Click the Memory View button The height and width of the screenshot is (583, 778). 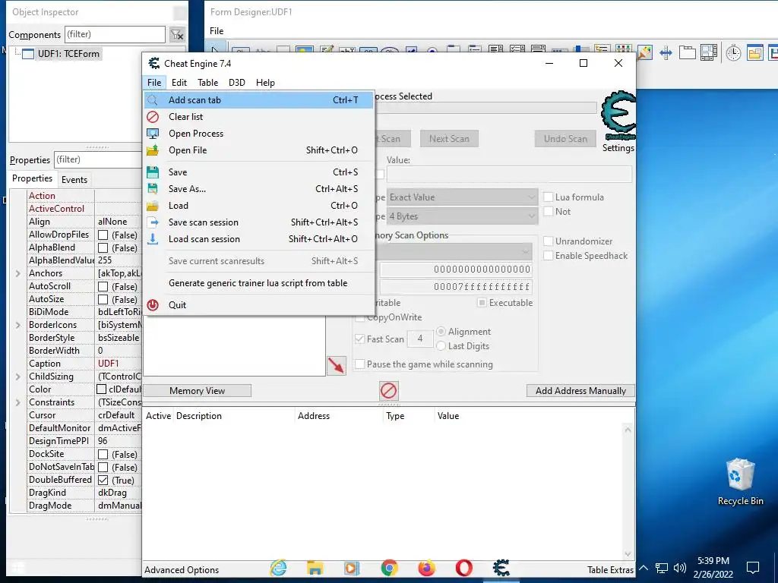point(197,391)
